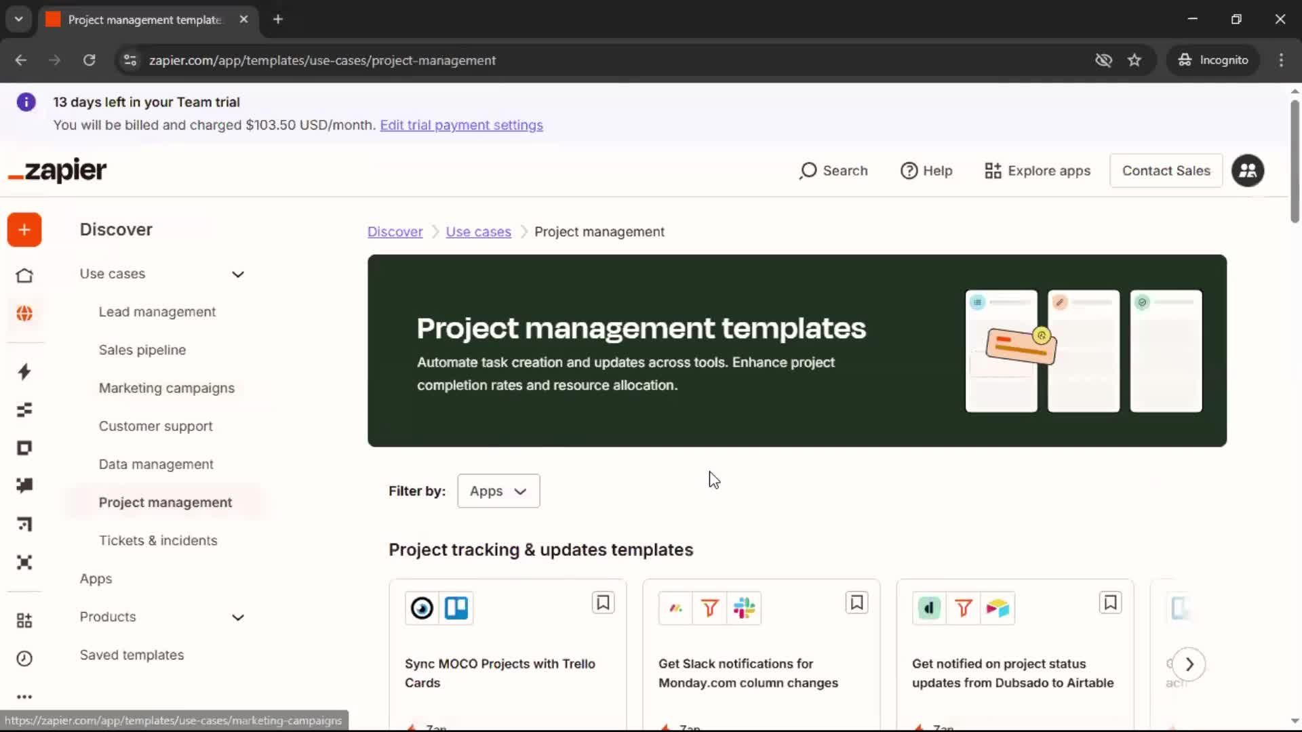Open the account avatar menu

pyautogui.click(x=1248, y=171)
